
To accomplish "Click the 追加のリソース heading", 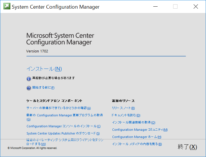I will pos(123,101).
